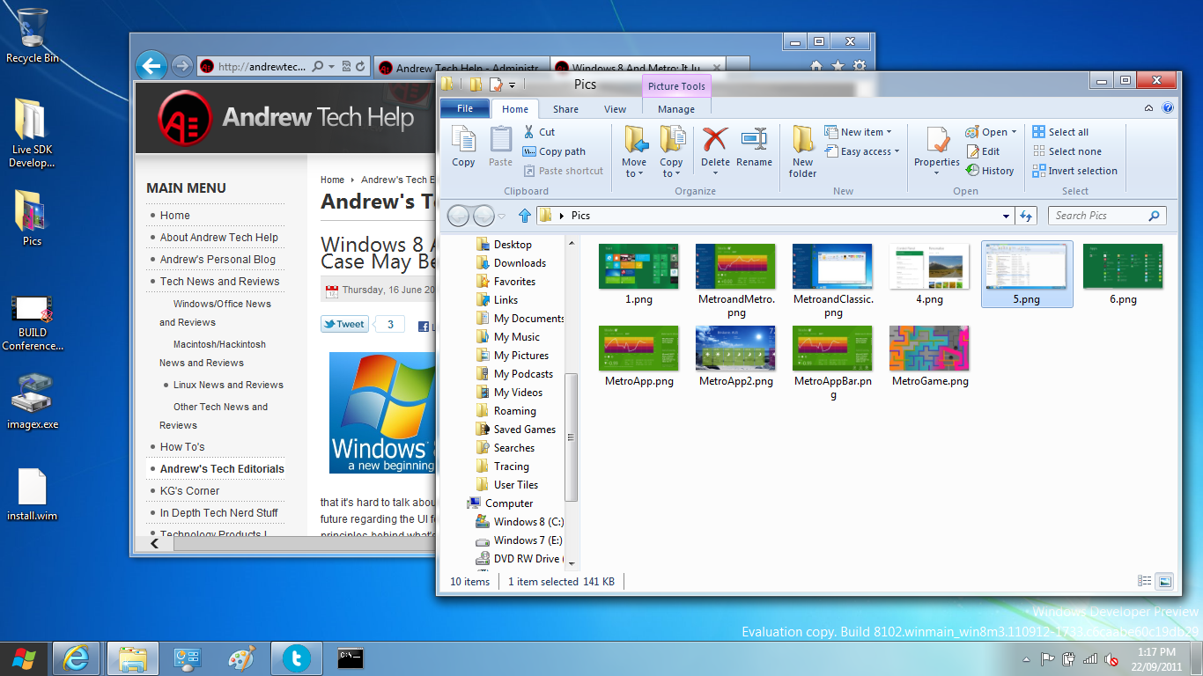1203x676 pixels.
Task: Open the recent locations dropdown by nav arrows
Action: [502, 216]
